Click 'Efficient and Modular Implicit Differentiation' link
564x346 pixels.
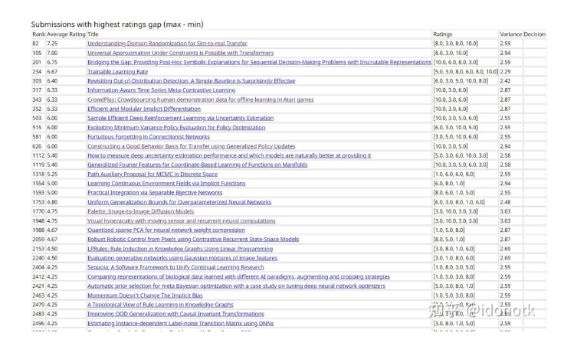click(144, 109)
